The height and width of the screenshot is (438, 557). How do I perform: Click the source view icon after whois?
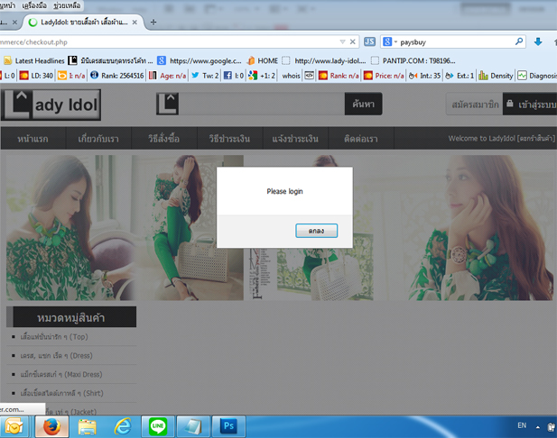pyautogui.click(x=309, y=76)
